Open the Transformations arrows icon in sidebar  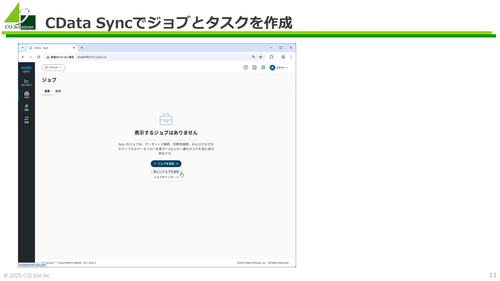(x=27, y=120)
